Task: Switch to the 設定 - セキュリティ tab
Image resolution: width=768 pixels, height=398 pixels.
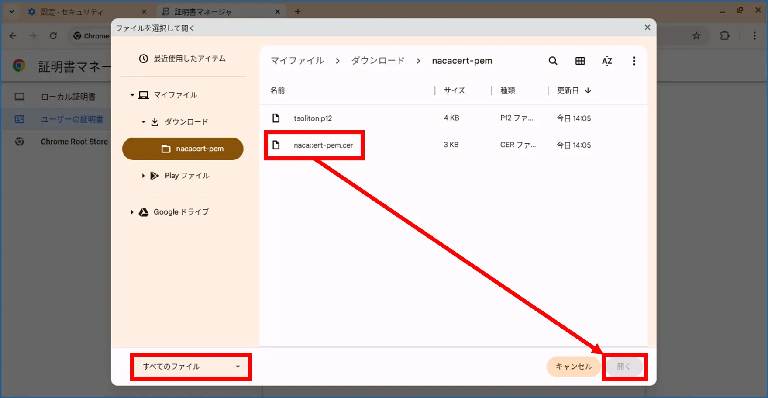Action: (72, 12)
